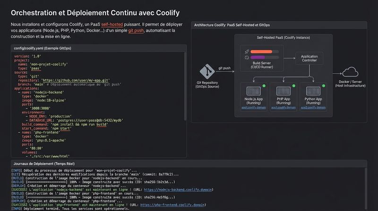This screenshot has width=378, height=211.
Task: Click the rocket icon in Build Server
Action: (247, 51)
